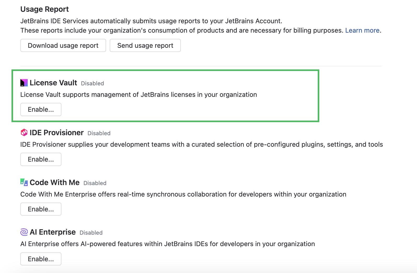
Task: Click Disabled label next to Code With Me
Action: pos(95,183)
